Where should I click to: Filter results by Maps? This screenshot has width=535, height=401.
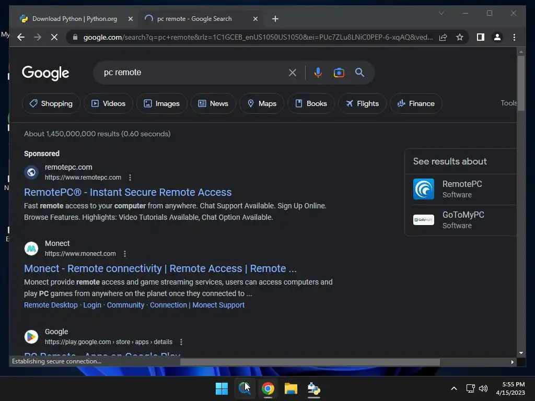point(262,103)
